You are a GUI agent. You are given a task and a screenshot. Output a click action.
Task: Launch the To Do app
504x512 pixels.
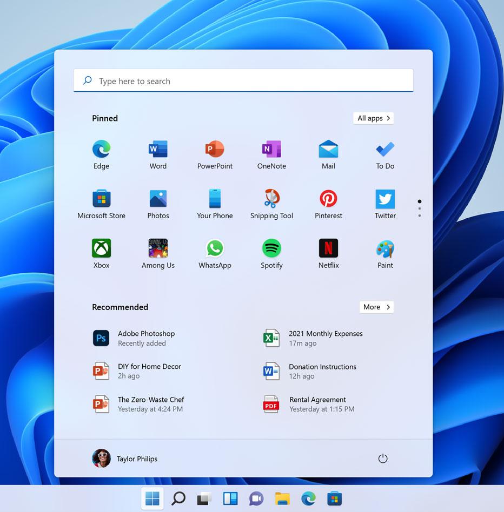pyautogui.click(x=385, y=155)
